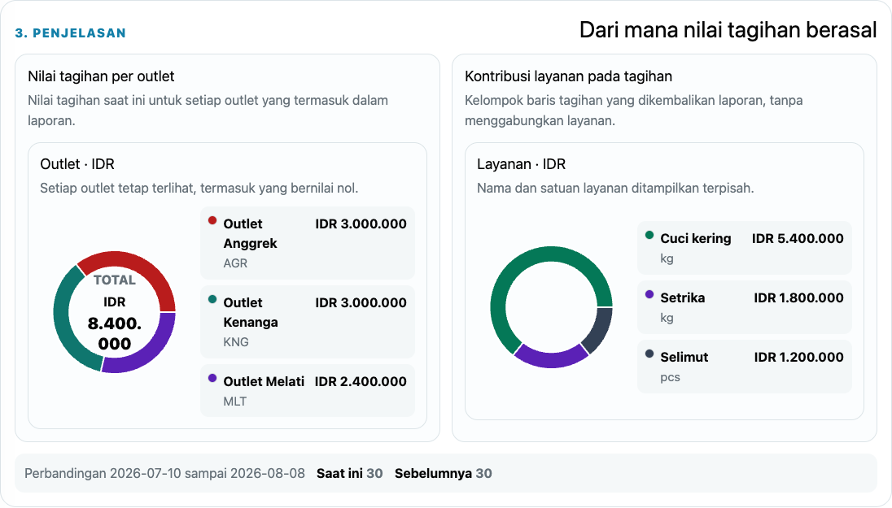The image size is (892, 508).
Task: Click the Outlet · IDR chart title
Action: 77,164
